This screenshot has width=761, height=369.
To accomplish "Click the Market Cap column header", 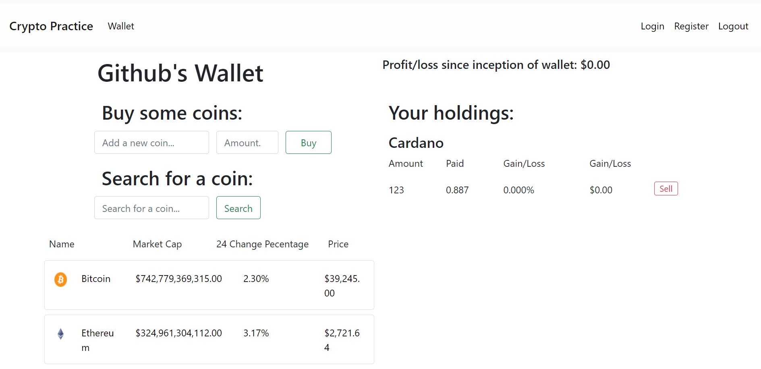I will pyautogui.click(x=157, y=244).
